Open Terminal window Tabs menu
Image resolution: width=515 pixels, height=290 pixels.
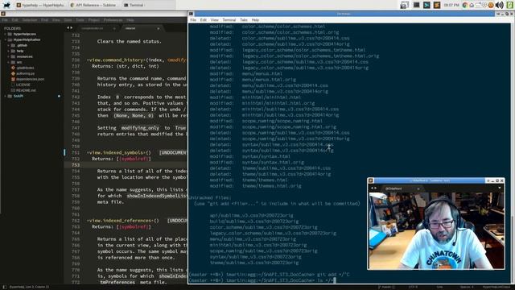tap(244, 20)
